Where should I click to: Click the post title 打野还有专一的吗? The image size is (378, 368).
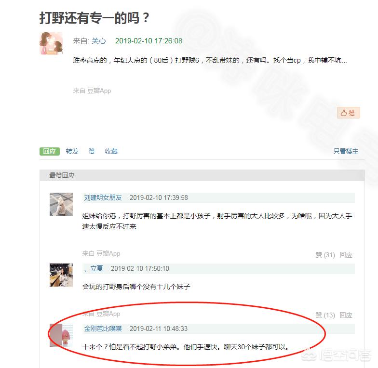click(x=94, y=18)
